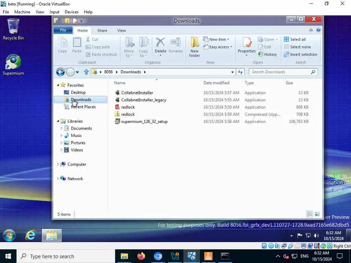Image resolution: width=351 pixels, height=263 pixels.
Task: Click the Up one level arrow
Action: tap(86, 72)
